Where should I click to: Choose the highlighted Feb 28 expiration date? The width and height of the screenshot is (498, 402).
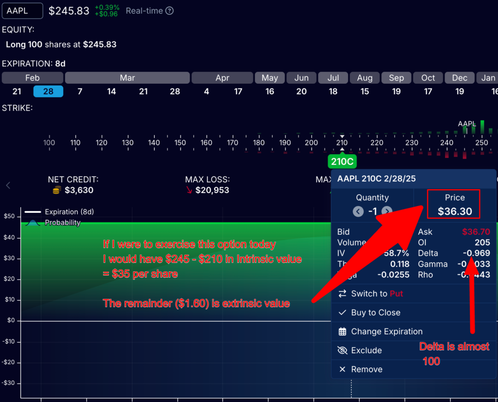click(48, 91)
